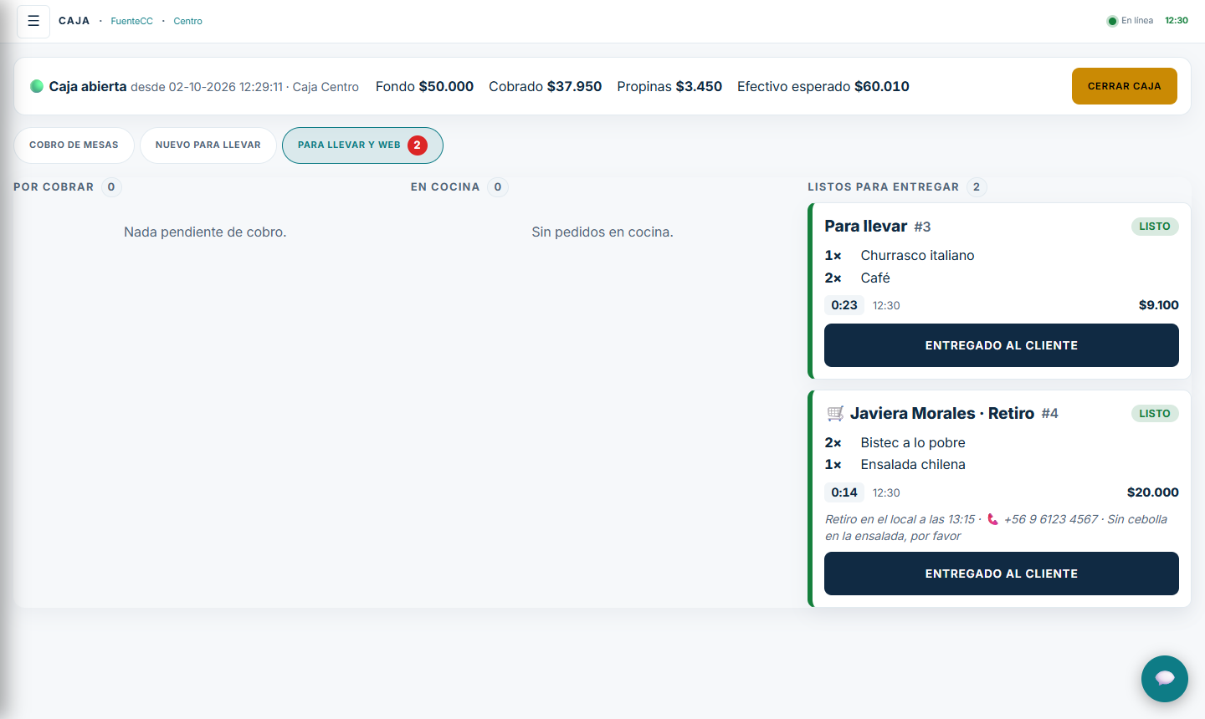The width and height of the screenshot is (1205, 719).
Task: Click the Por Cobrar count badge
Action: [111, 187]
